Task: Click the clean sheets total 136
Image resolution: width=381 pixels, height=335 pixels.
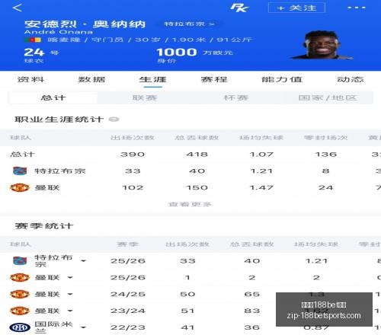Action: (x=326, y=155)
